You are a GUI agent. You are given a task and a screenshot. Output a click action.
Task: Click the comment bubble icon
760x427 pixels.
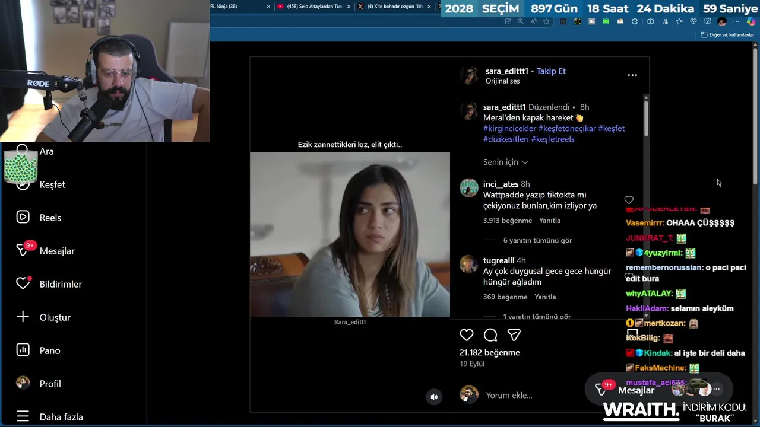coord(490,335)
